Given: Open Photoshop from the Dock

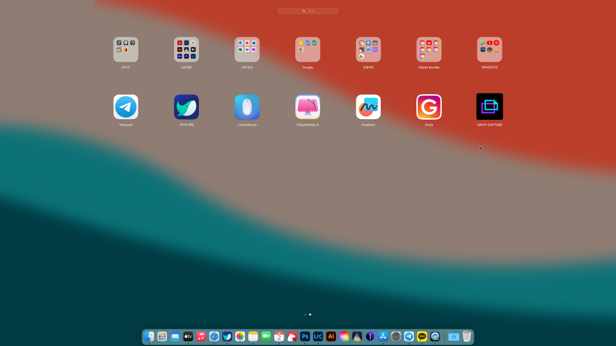Looking at the screenshot, I should 305,336.
